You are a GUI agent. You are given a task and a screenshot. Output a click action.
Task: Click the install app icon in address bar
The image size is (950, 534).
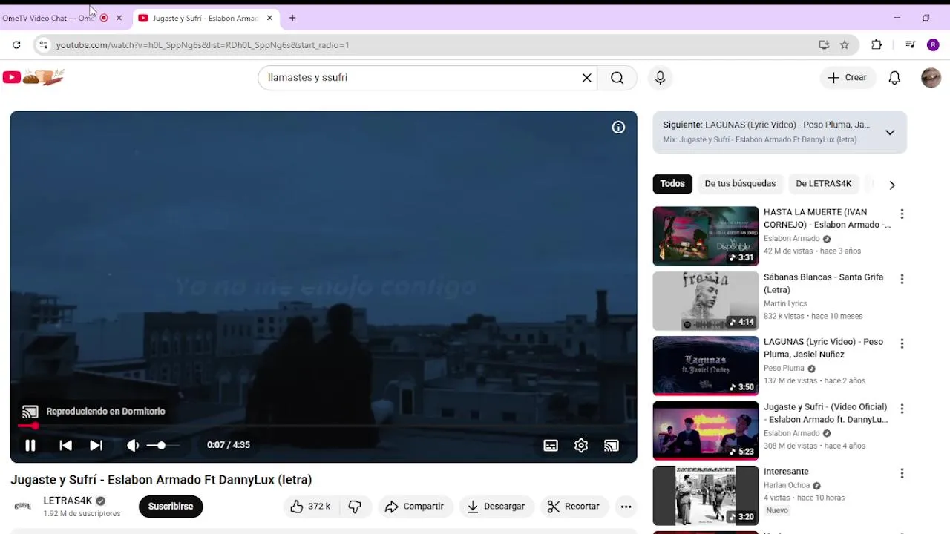824,45
